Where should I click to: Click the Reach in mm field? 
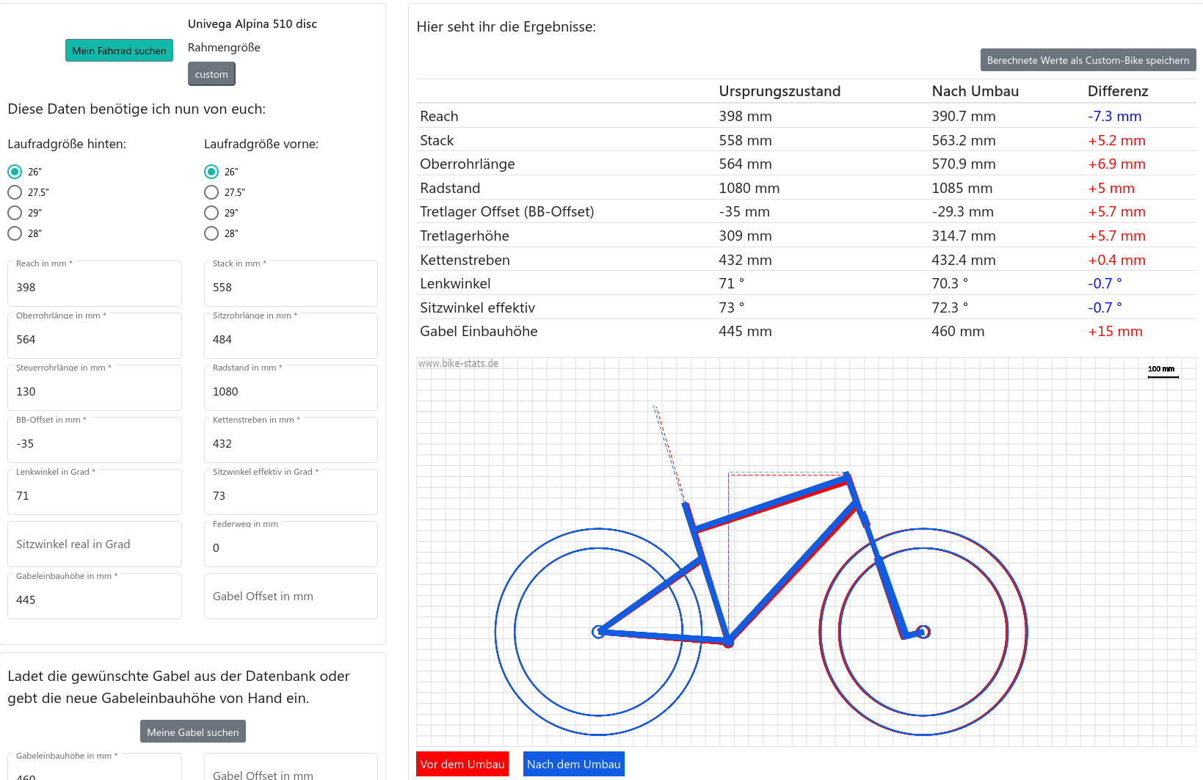click(94, 287)
